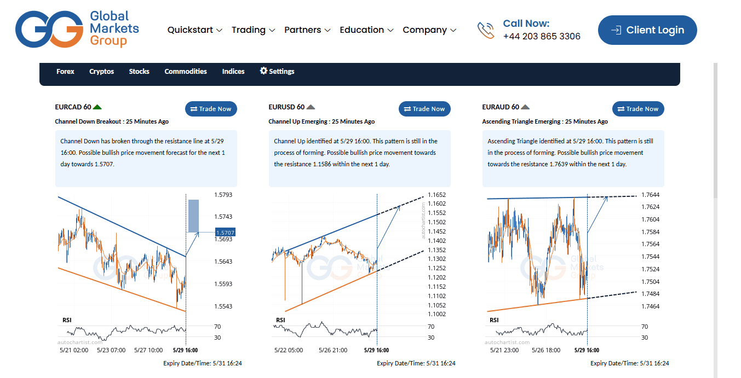This screenshot has height=378, width=741.
Task: Open the Partners menu chevron
Action: (328, 31)
